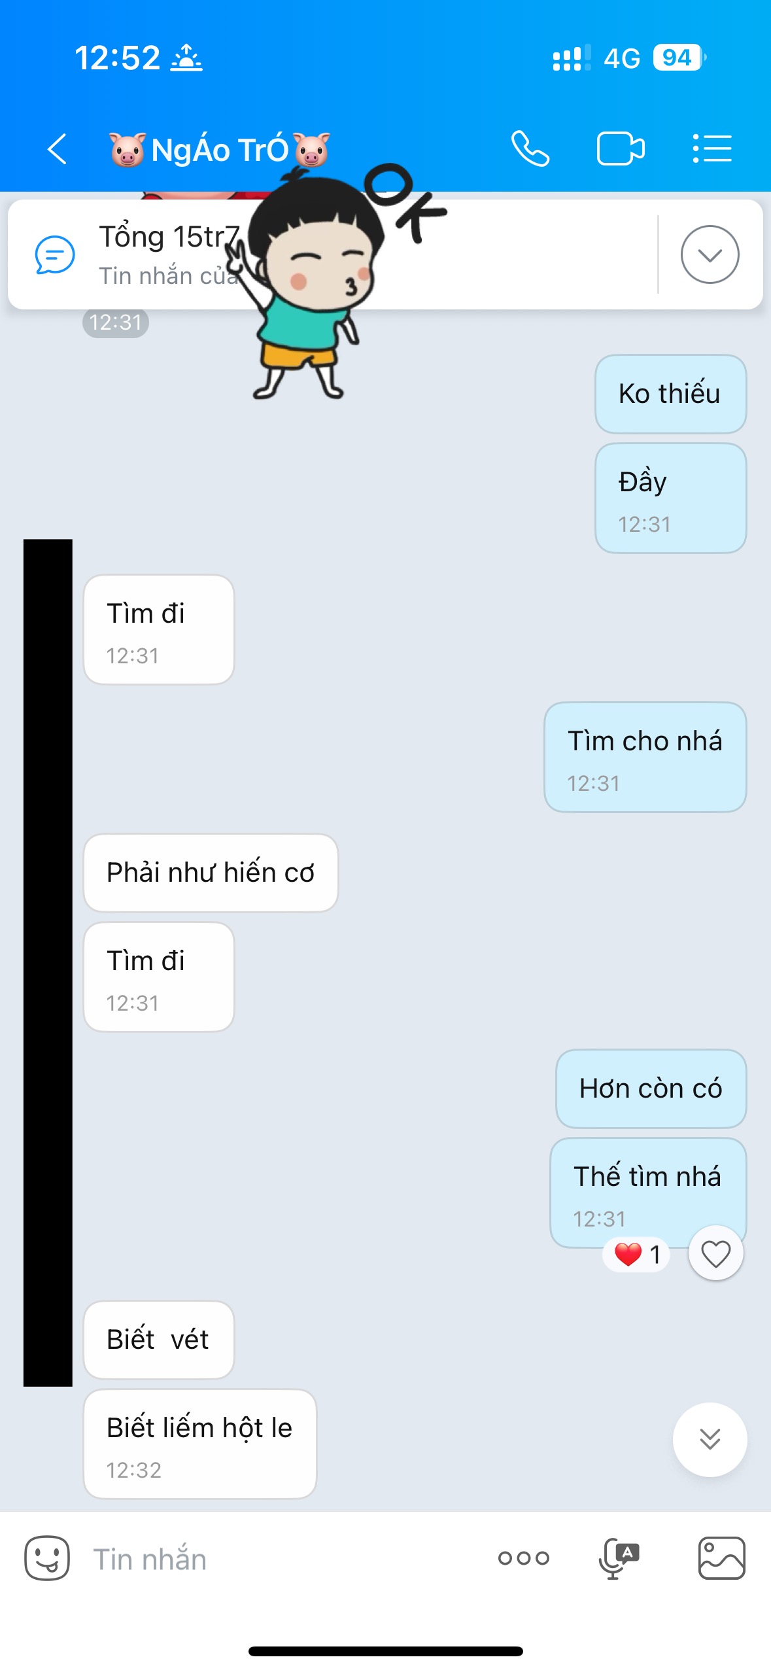The width and height of the screenshot is (771, 1672).
Task: Open more options three-dots icon in message bar
Action: tap(524, 1558)
